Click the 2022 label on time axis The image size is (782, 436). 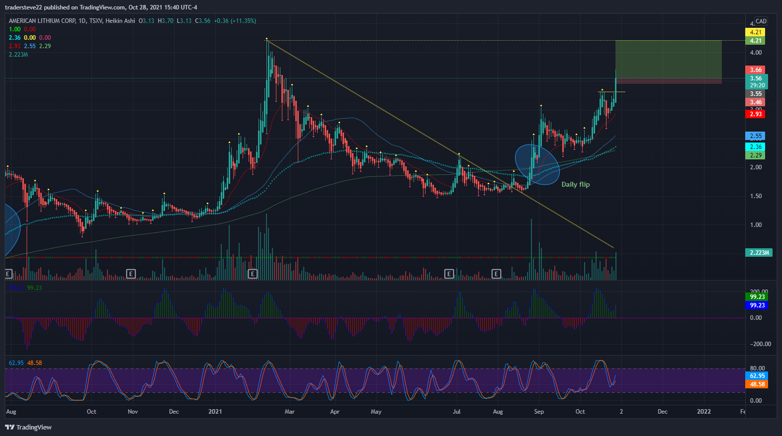click(x=704, y=412)
